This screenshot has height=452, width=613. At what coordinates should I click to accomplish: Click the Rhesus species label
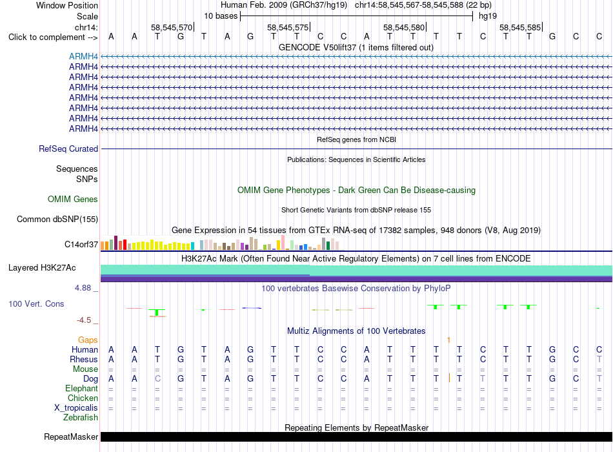[x=84, y=359]
